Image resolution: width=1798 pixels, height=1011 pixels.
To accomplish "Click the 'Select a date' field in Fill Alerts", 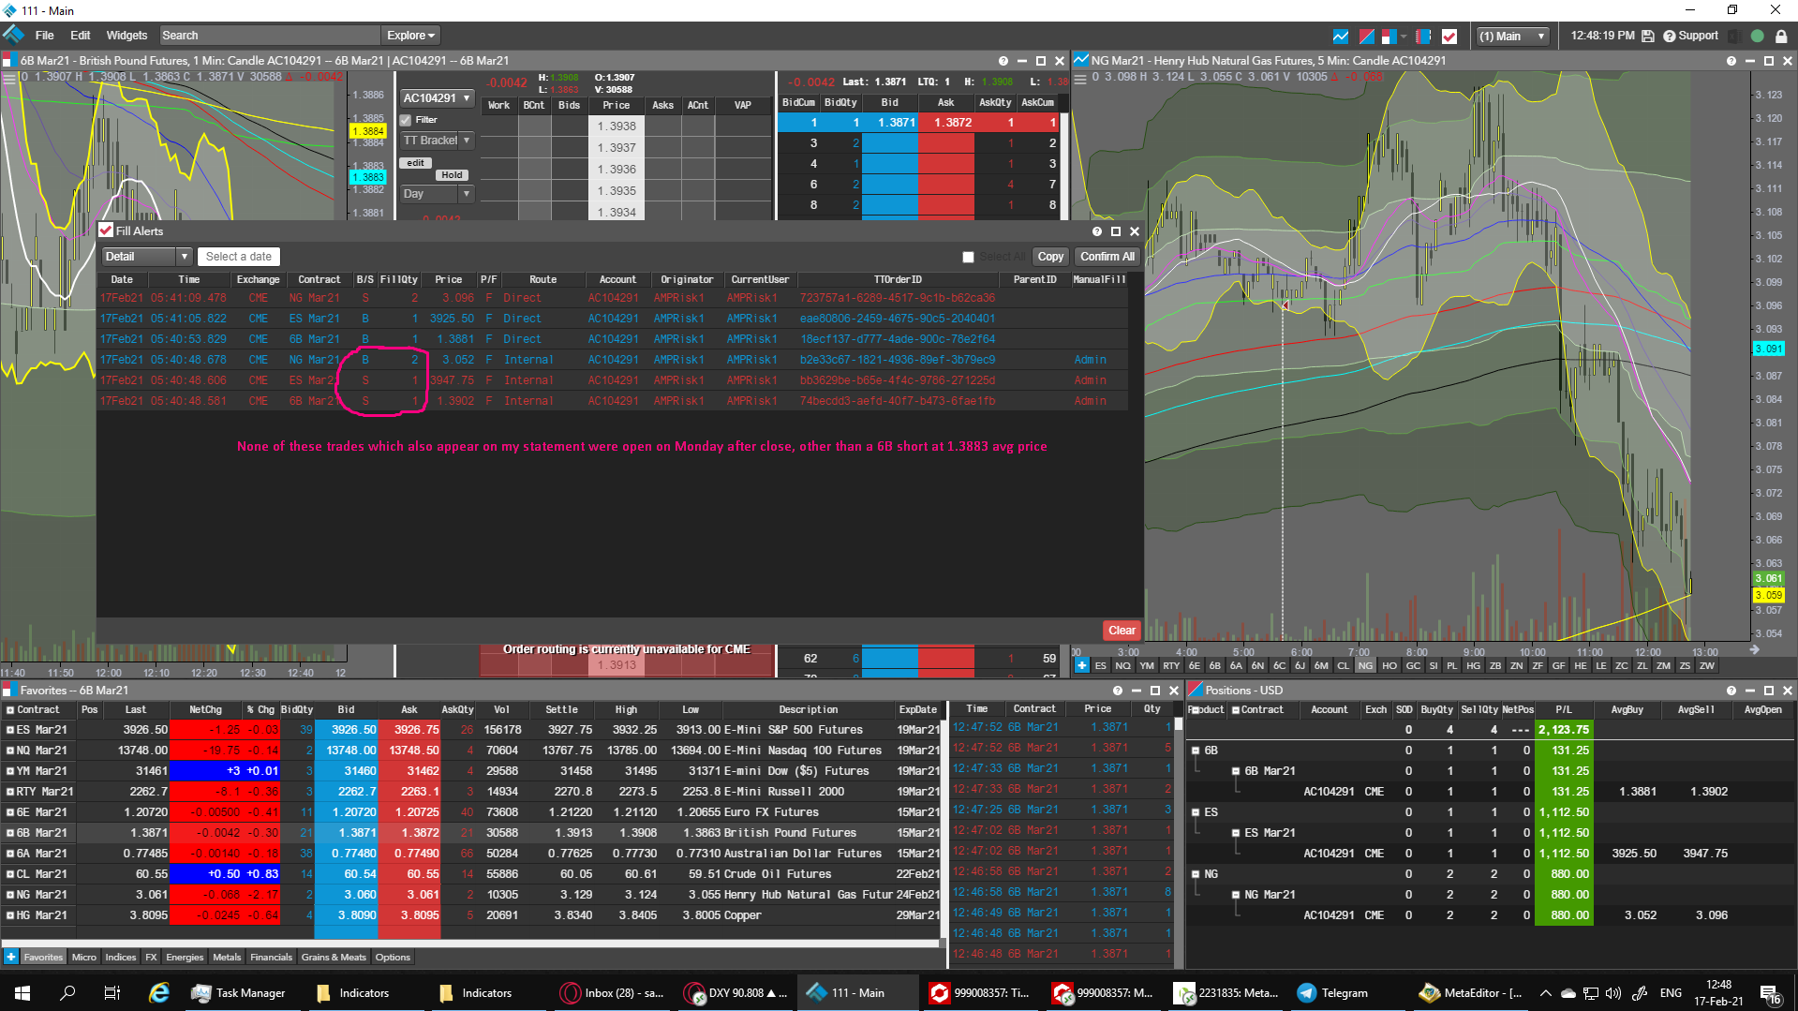I will click(x=239, y=257).
